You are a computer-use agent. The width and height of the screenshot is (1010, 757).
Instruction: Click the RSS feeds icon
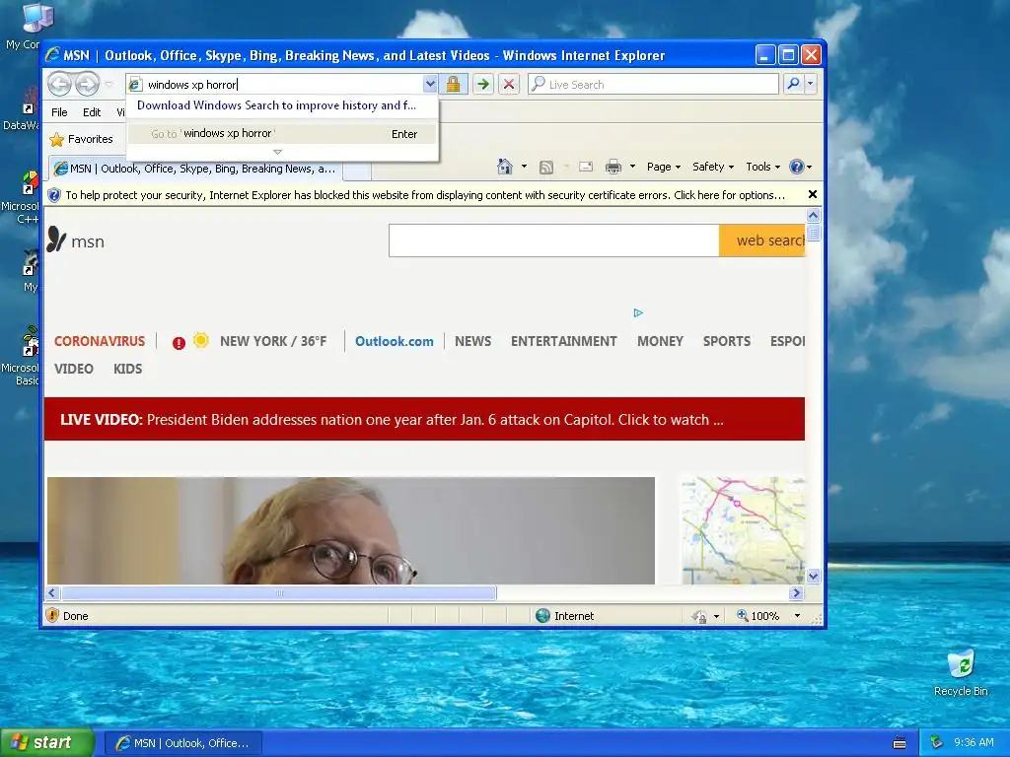[x=545, y=168]
